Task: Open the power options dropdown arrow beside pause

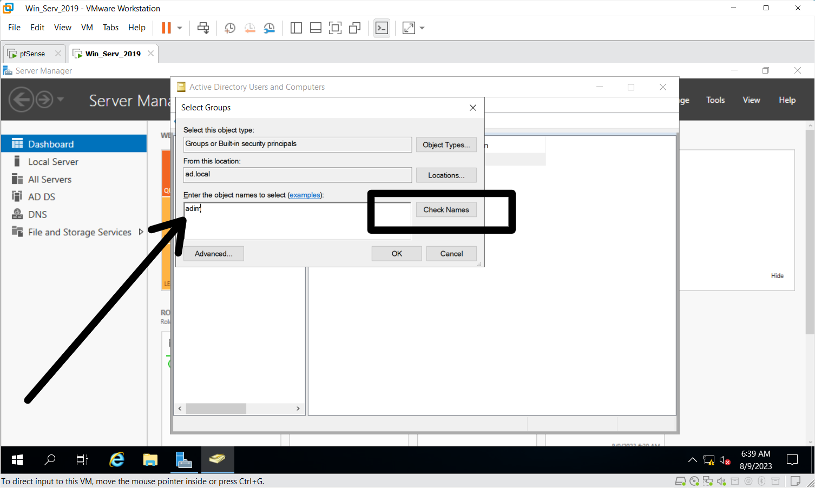Action: [x=180, y=28]
